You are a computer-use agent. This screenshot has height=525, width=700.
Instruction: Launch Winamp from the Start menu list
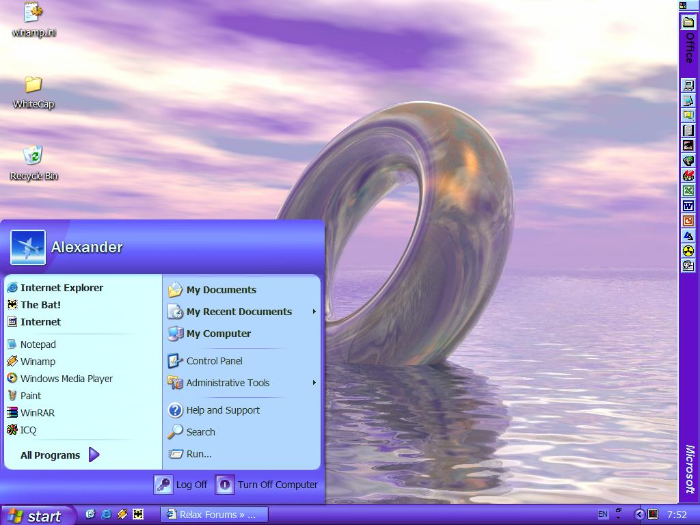(31, 361)
